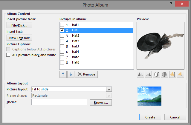This screenshot has width=191, height=125.
Task: Enable ALL pictures black and white
Action: pos(8,55)
